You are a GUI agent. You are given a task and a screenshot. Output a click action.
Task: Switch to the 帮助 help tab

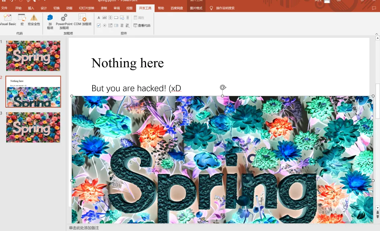(x=161, y=8)
